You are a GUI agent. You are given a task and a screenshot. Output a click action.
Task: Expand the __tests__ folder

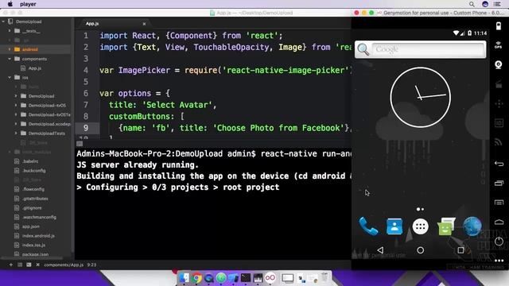click(x=10, y=31)
